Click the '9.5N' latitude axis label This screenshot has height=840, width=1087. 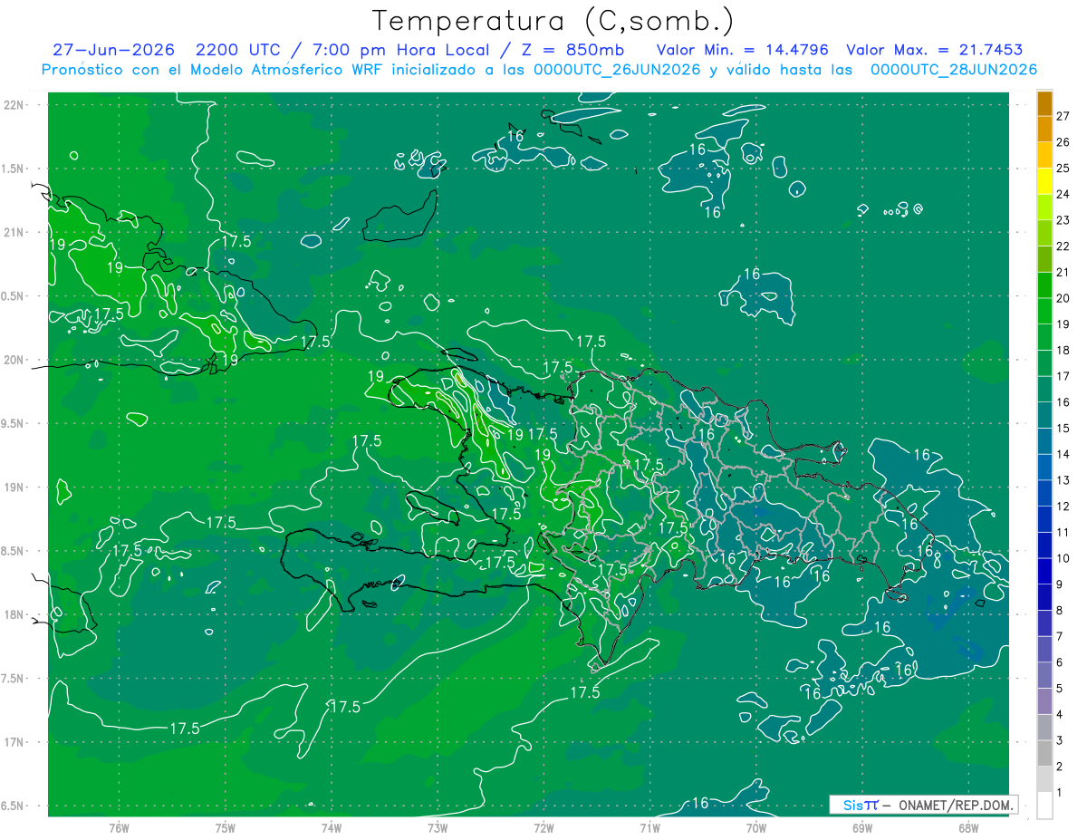(14, 423)
